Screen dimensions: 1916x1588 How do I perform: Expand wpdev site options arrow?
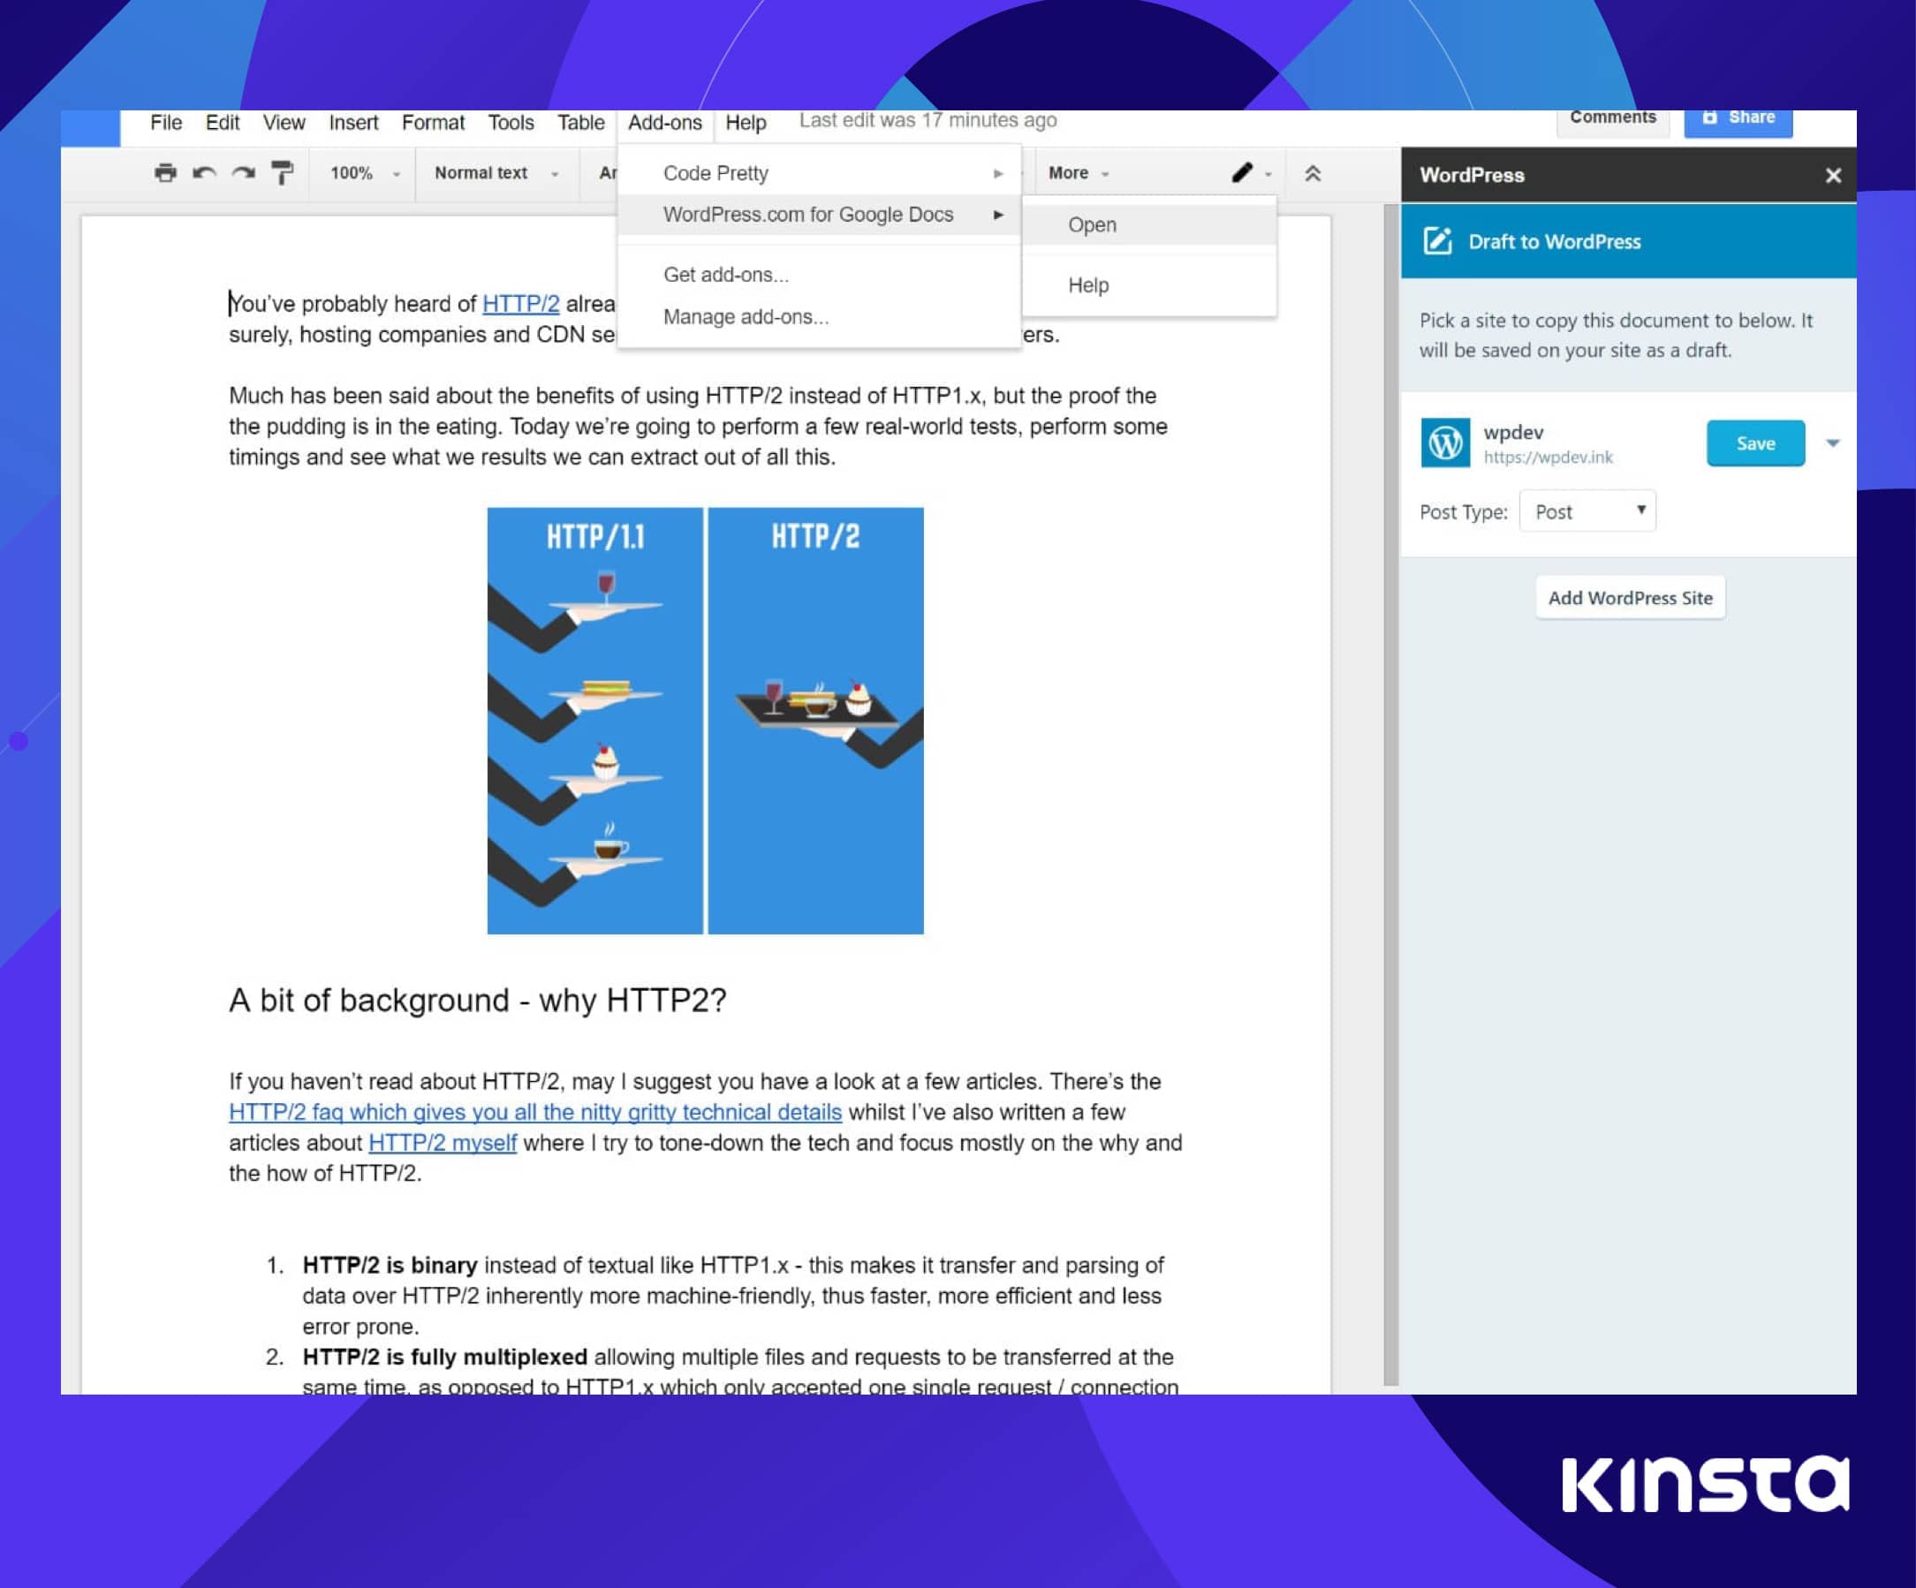click(x=1832, y=443)
